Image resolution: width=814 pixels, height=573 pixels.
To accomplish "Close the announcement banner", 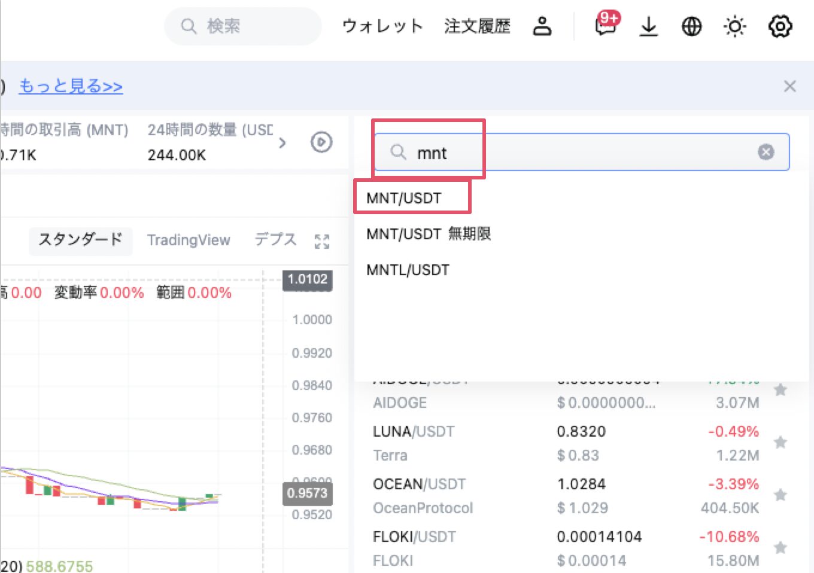I will (789, 86).
